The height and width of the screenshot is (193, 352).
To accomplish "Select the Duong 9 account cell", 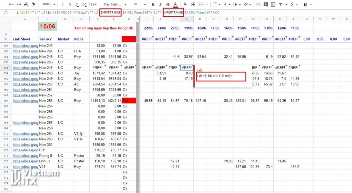I will coord(48,156).
